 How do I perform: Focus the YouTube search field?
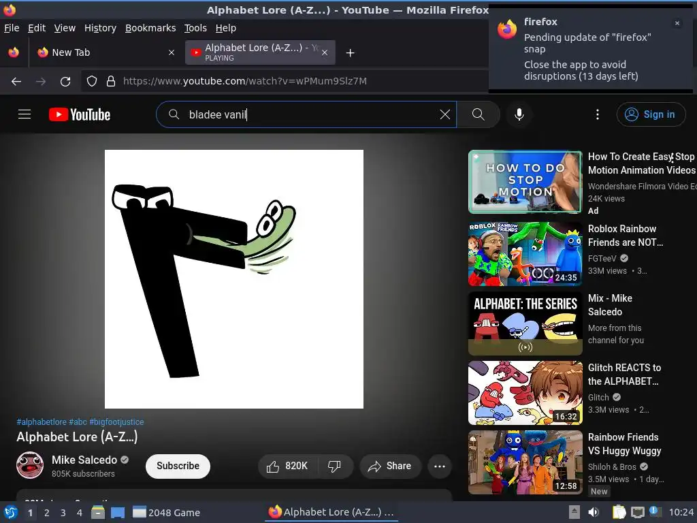307,114
